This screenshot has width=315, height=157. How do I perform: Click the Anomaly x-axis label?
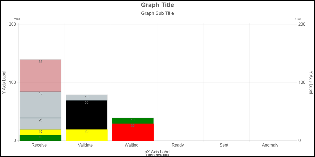[x=270, y=145]
